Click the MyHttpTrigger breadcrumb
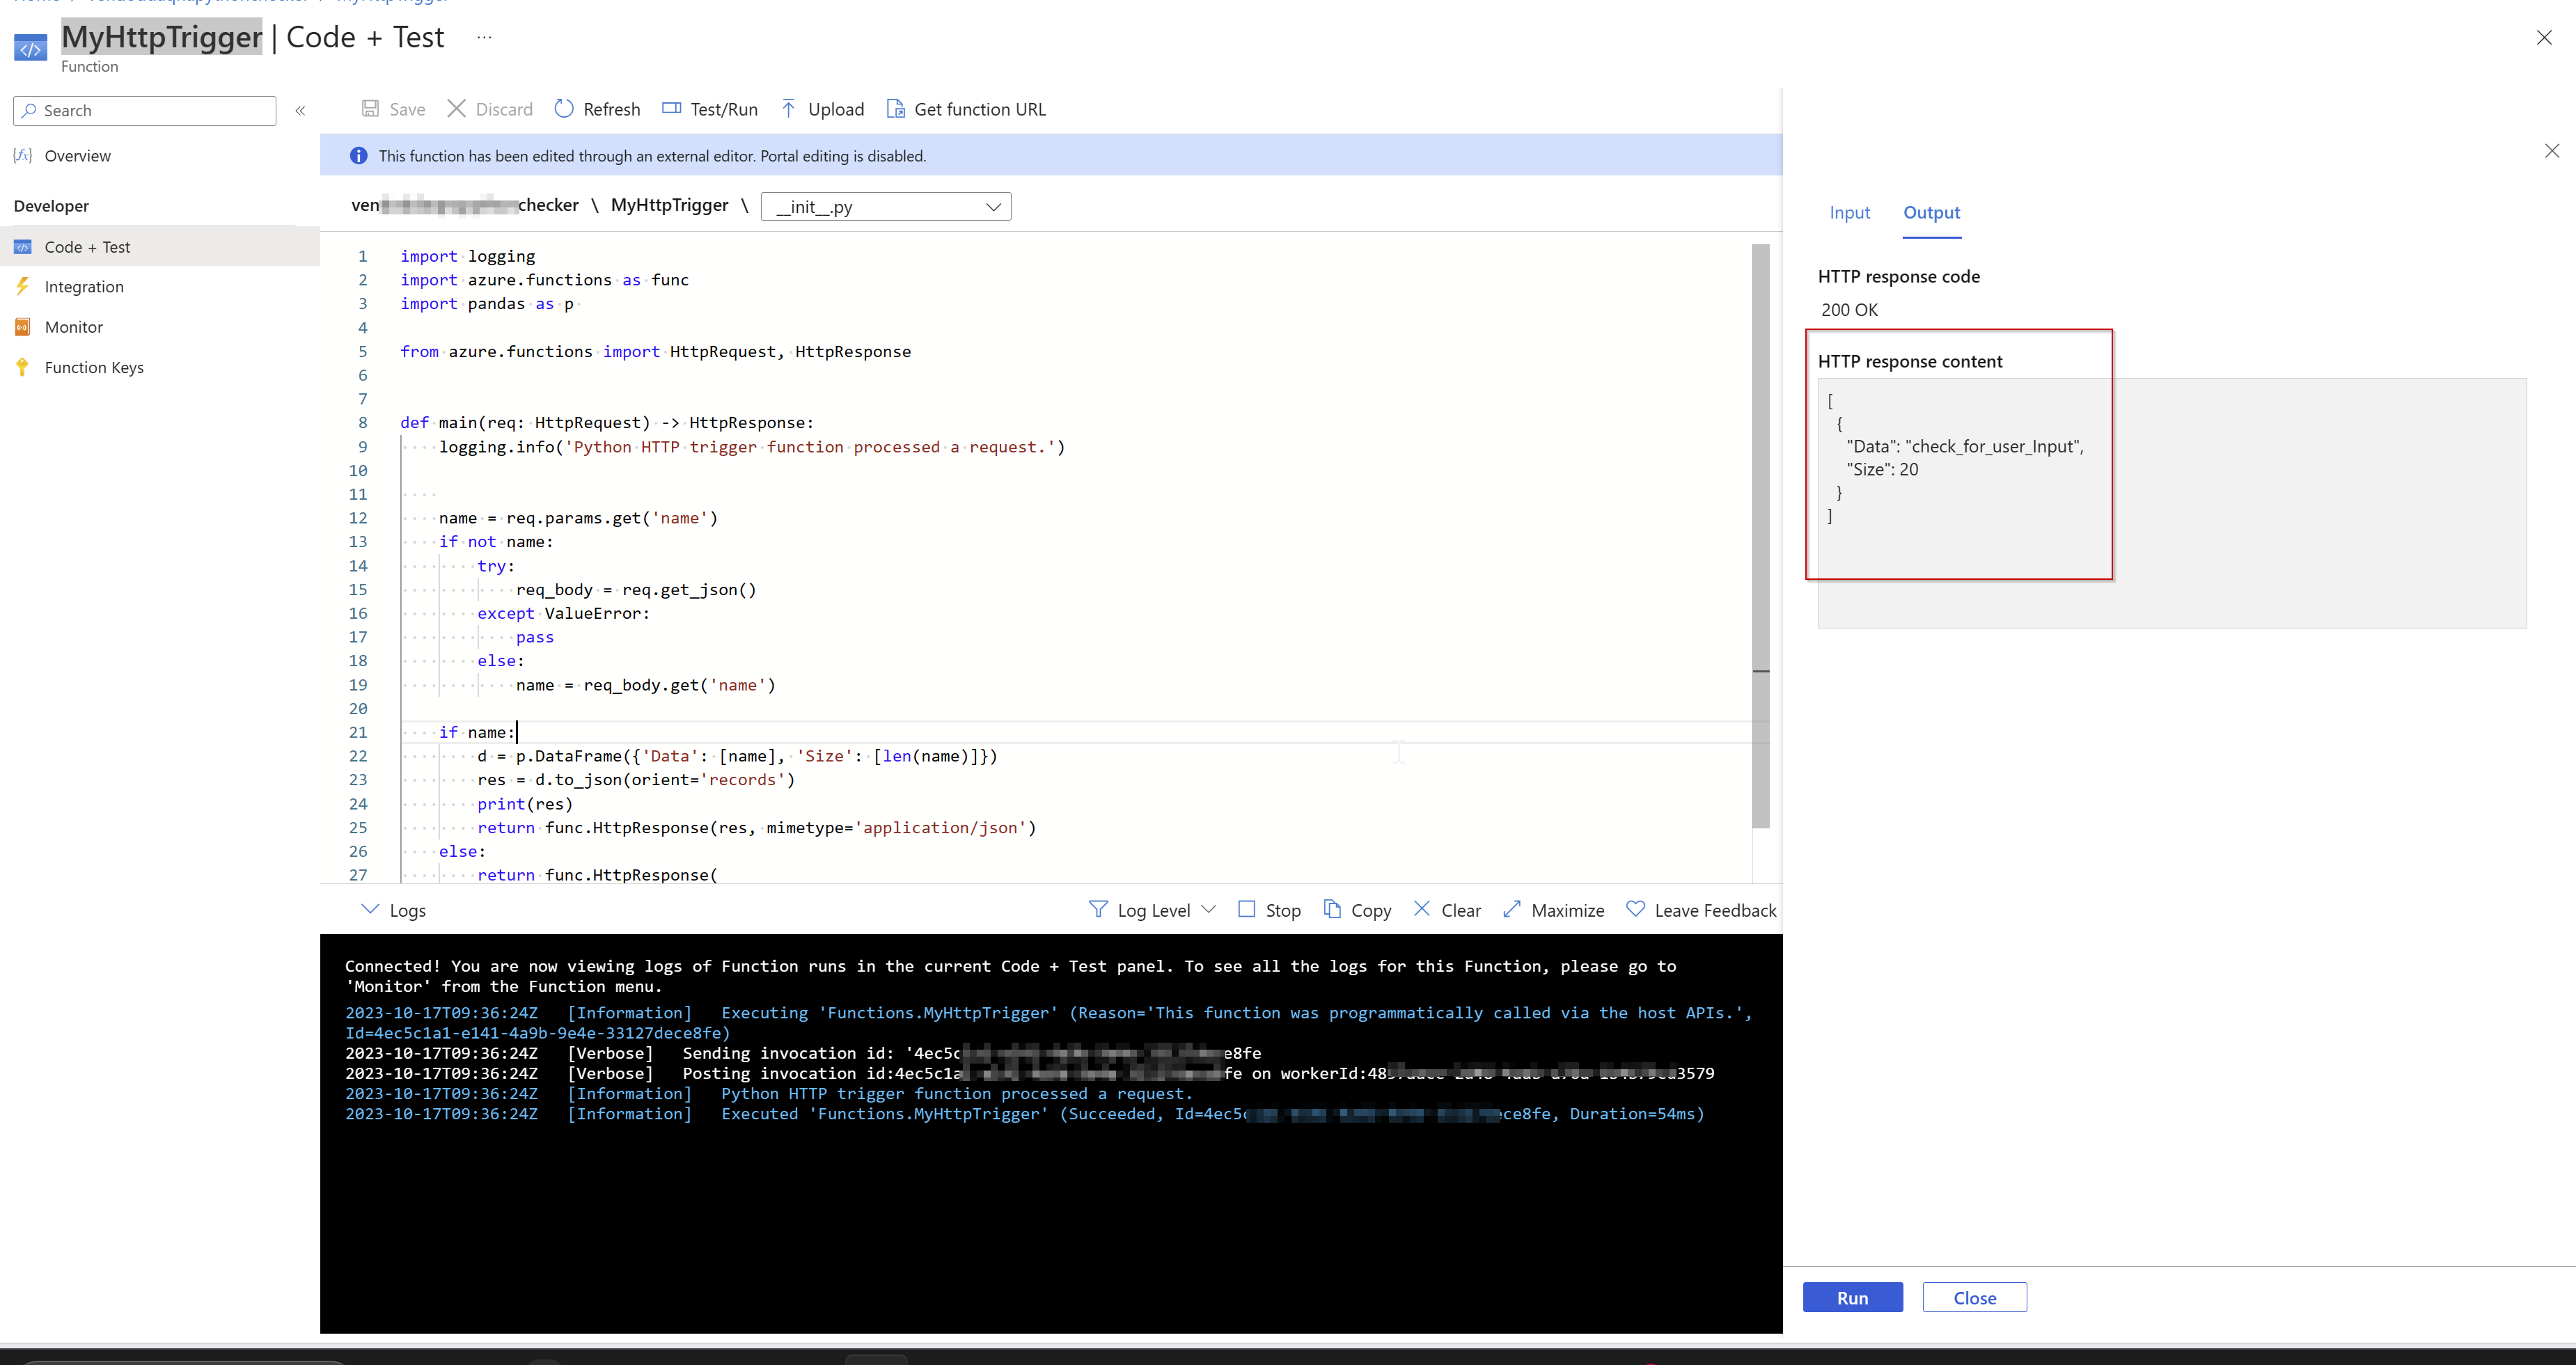This screenshot has width=2576, height=1365. point(669,205)
